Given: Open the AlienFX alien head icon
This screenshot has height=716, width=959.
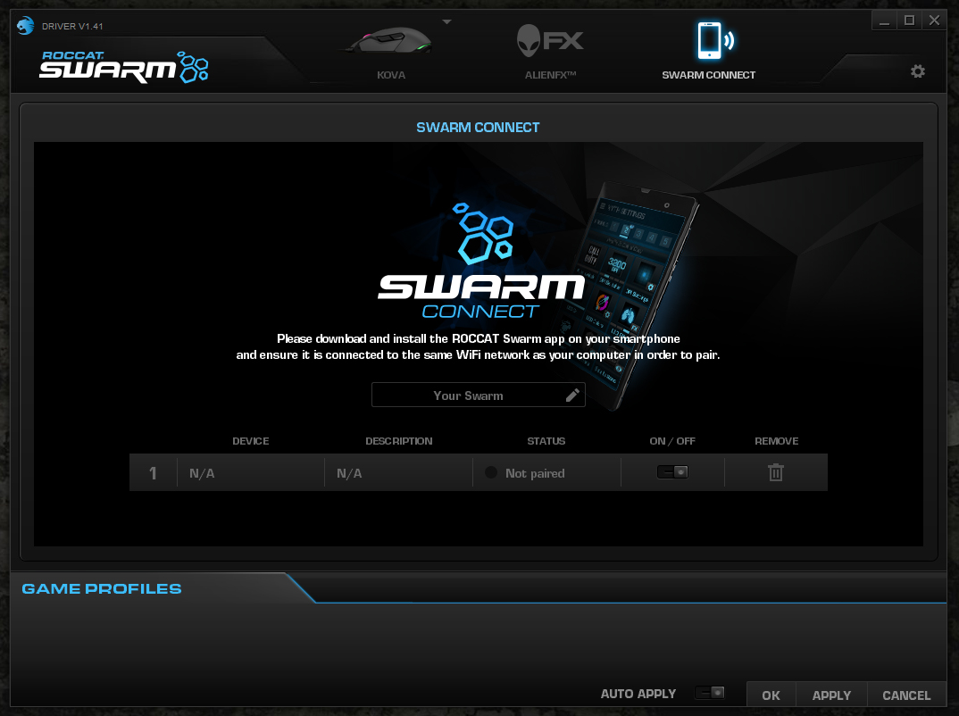Looking at the screenshot, I should (x=529, y=41).
